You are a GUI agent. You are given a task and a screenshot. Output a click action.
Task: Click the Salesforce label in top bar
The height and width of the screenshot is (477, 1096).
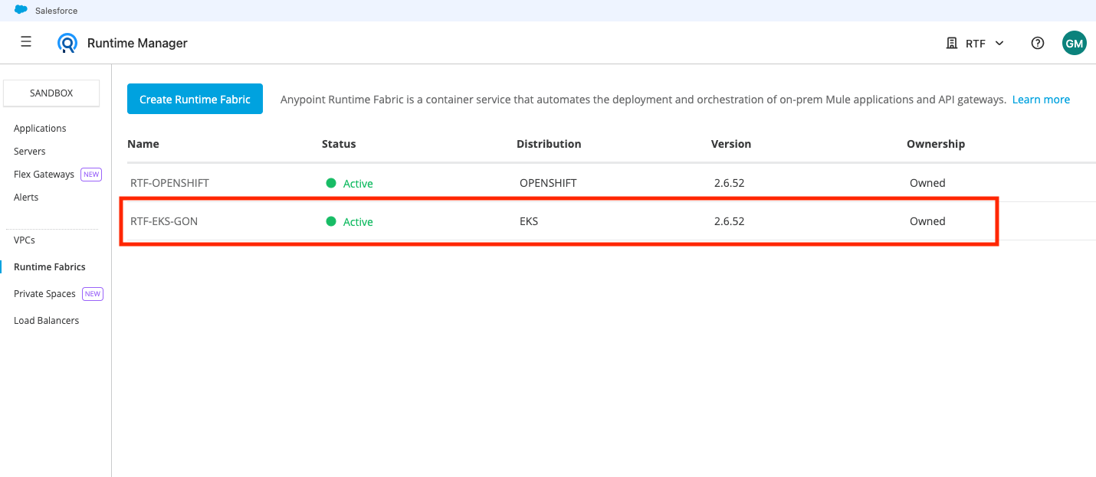coord(56,11)
